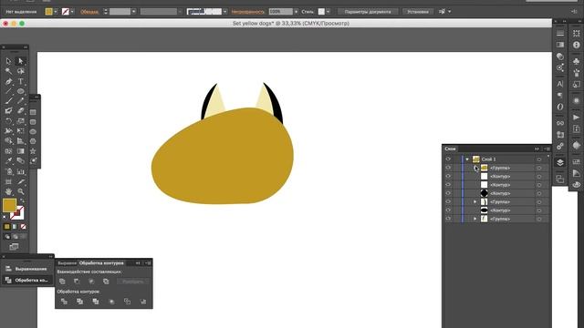Change screen mode at toolbar bottom
The width and height of the screenshot is (584, 328).
pos(14,247)
